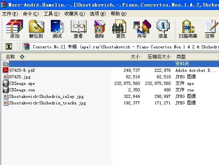Screen dimensions: 219x165
Task: Click the icon of Shostakovich-Shchedrin_inlay.jpg
Action: pos(6,96)
